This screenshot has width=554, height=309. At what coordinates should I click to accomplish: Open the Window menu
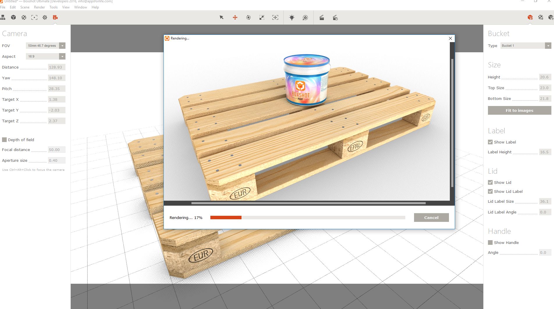click(81, 7)
